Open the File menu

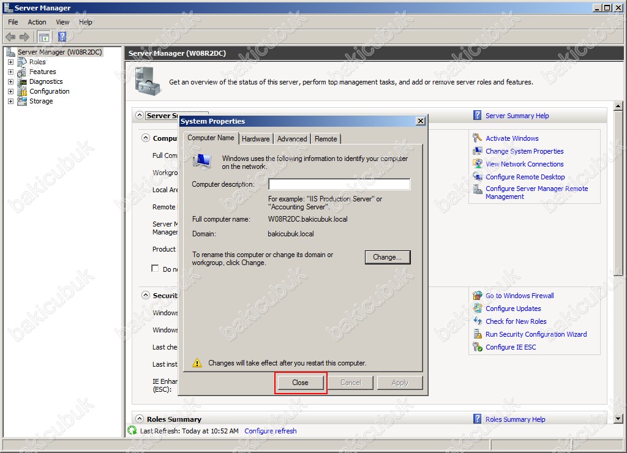coord(13,22)
